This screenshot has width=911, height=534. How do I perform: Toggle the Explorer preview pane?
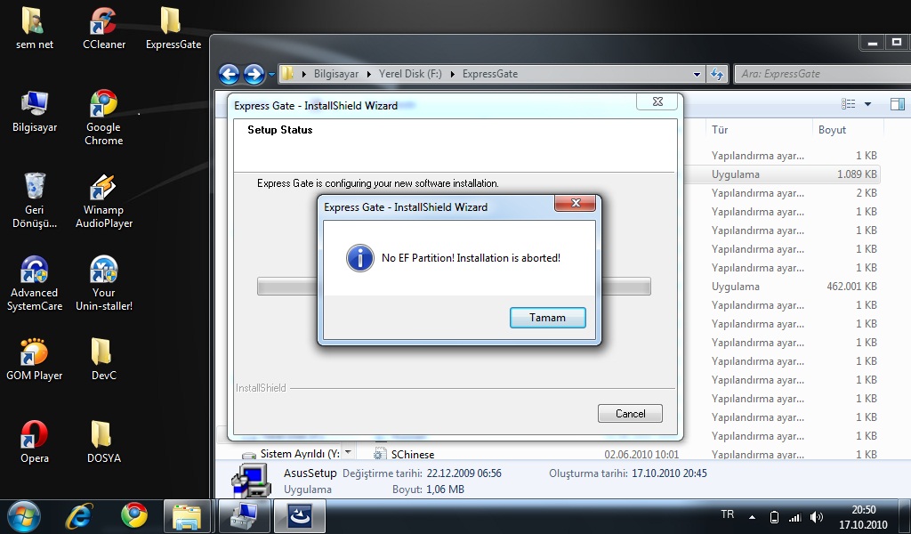pos(897,104)
